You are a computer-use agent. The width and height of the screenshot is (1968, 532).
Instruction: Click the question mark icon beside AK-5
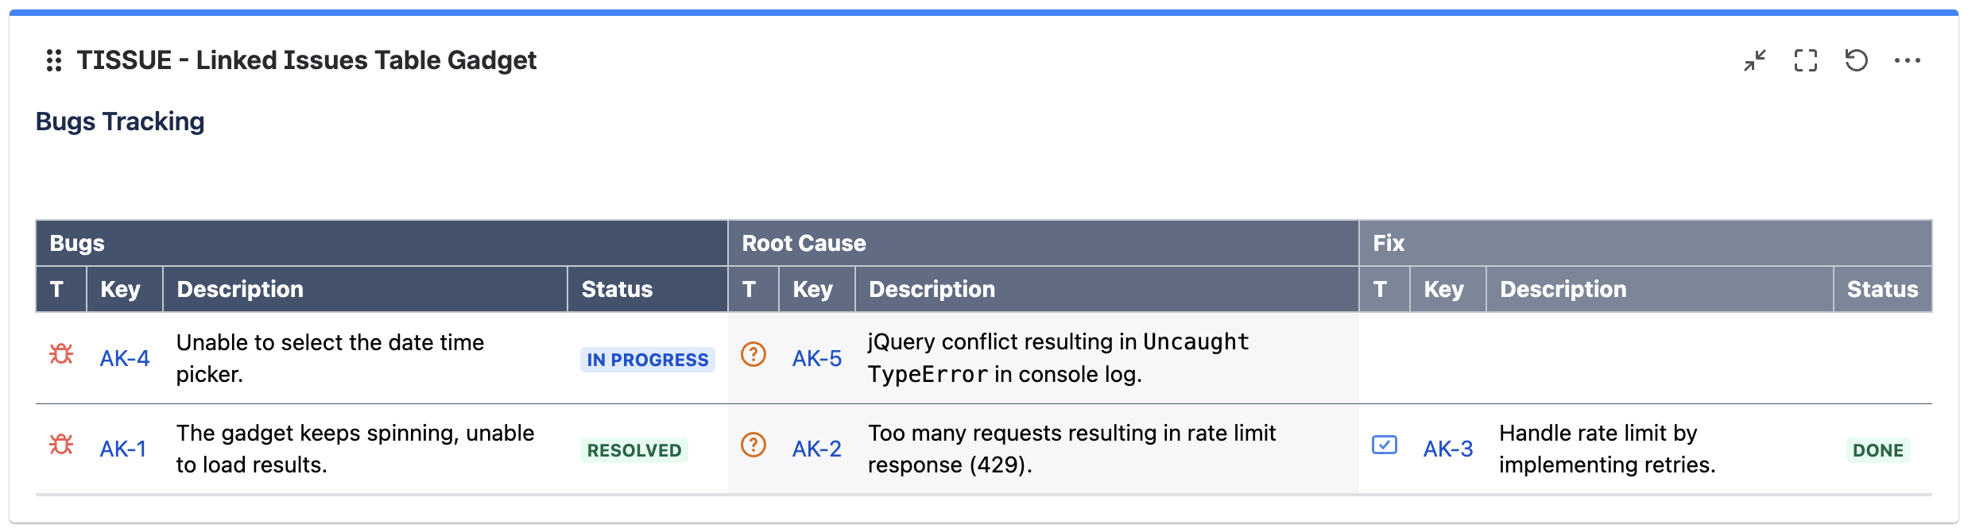point(753,354)
